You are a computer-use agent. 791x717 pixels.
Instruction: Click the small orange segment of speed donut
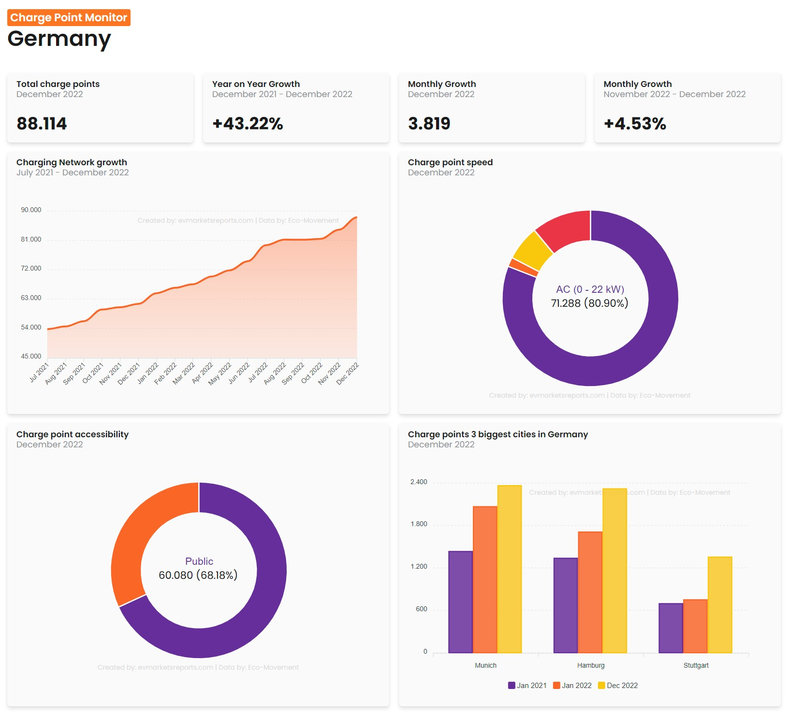click(x=523, y=268)
